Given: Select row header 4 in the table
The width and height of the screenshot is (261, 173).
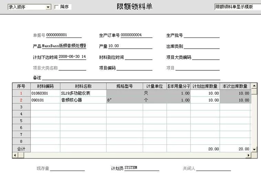Looking at the screenshot, I should [x=21, y=114].
